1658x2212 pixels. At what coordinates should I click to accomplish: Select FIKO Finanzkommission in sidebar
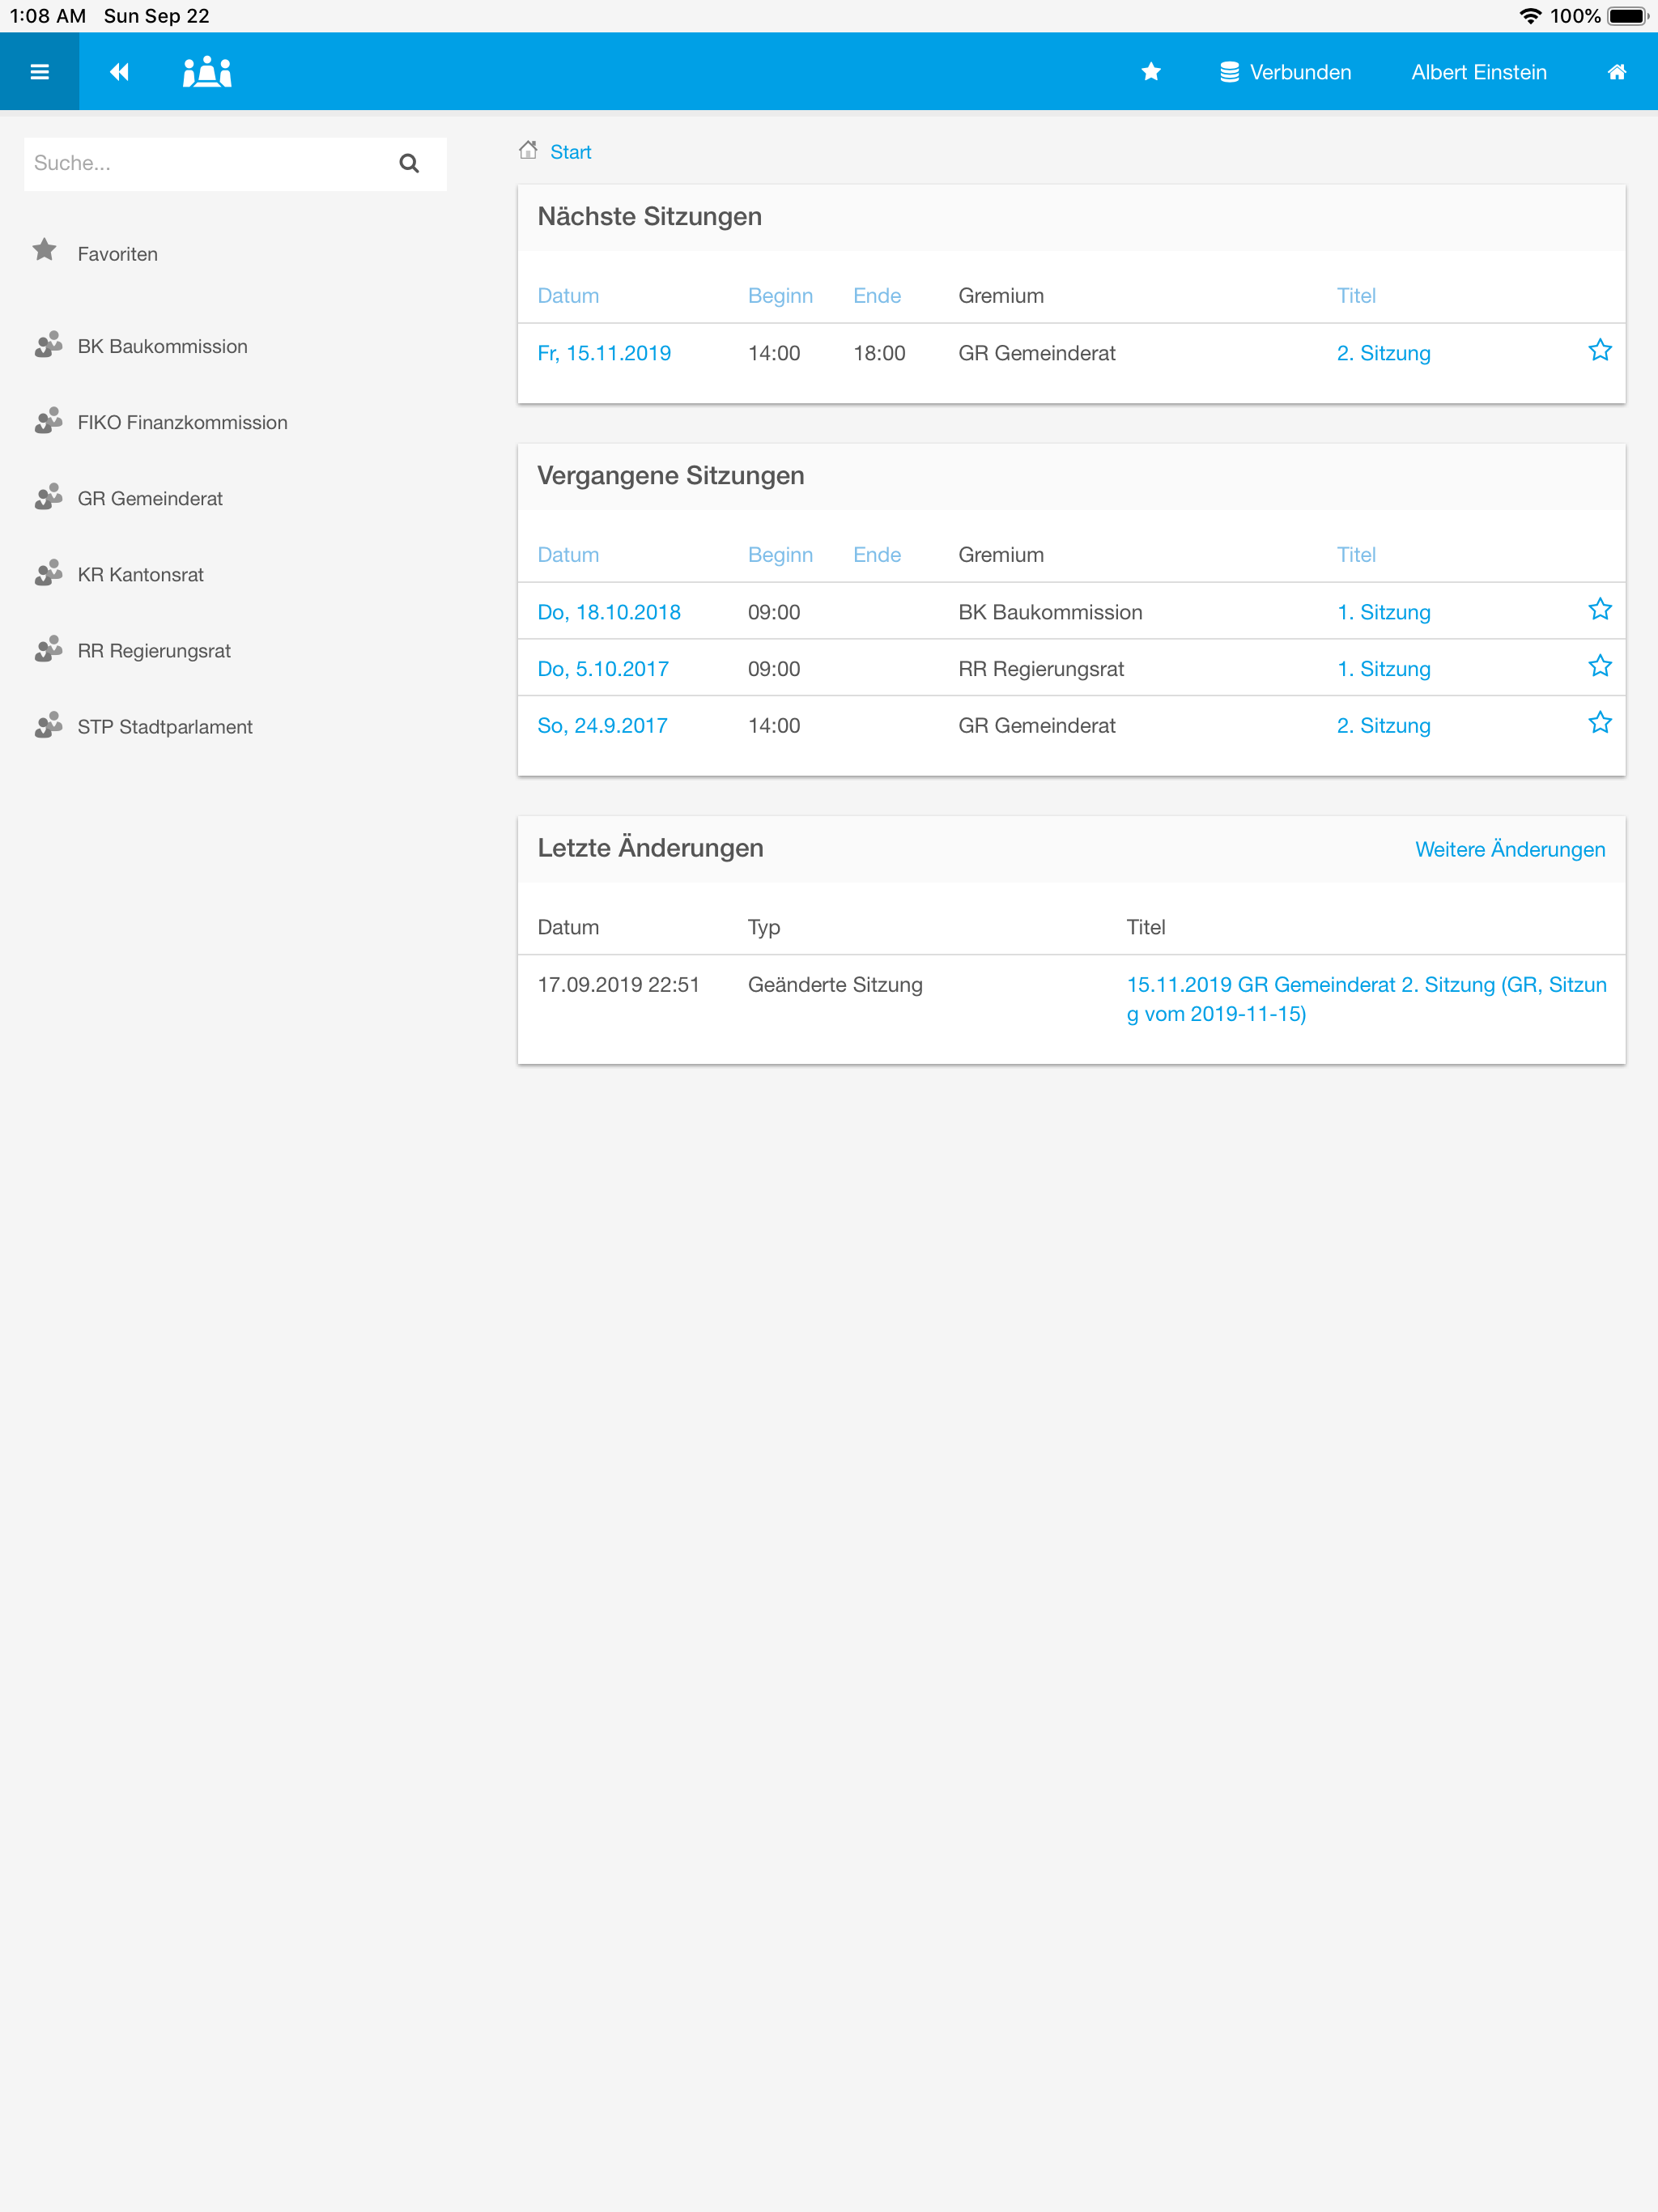182,422
